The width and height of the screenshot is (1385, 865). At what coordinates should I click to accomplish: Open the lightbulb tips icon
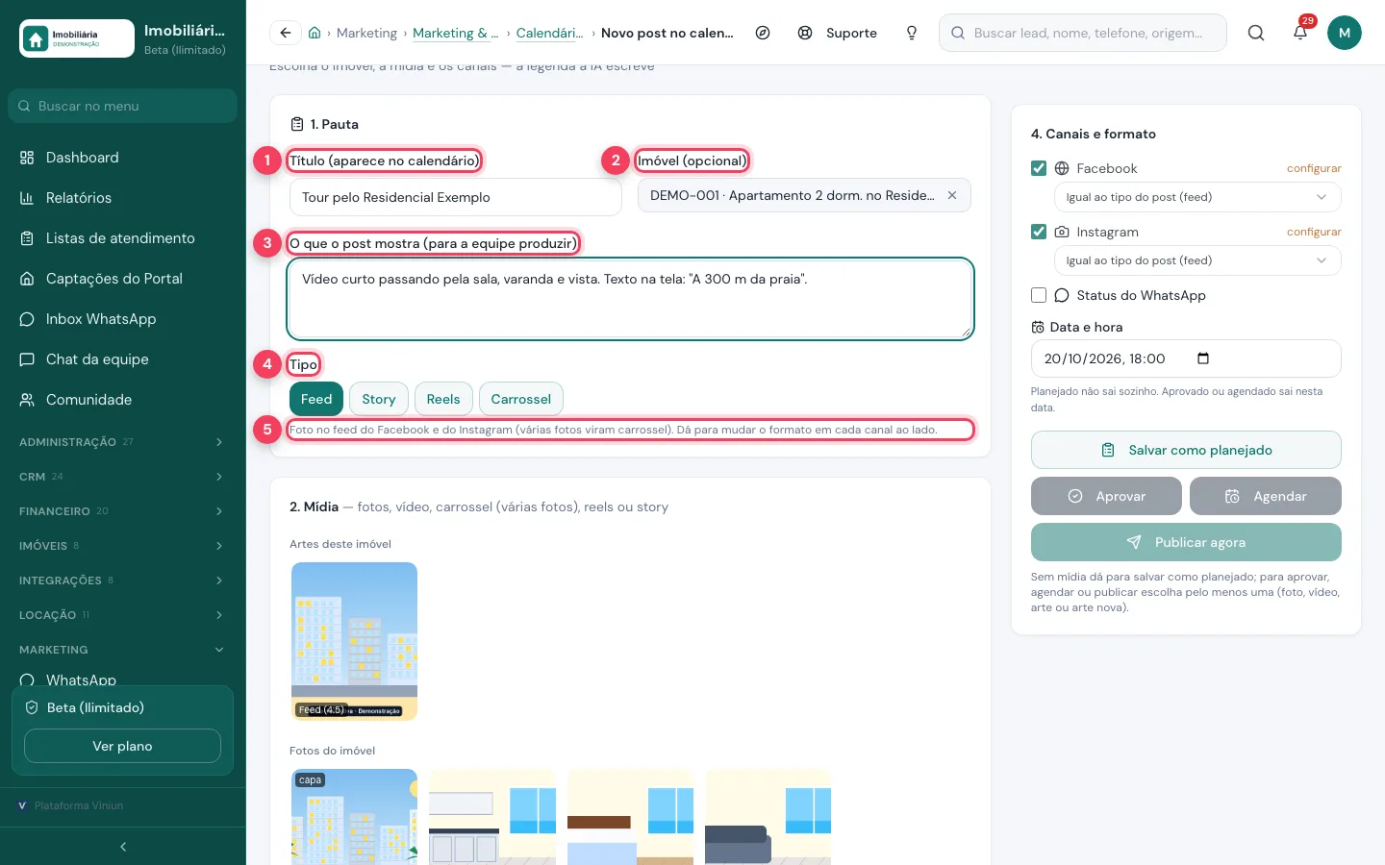pos(912,33)
